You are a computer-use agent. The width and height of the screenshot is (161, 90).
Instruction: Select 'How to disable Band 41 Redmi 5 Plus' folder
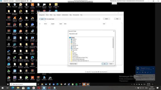[x=80, y=58]
